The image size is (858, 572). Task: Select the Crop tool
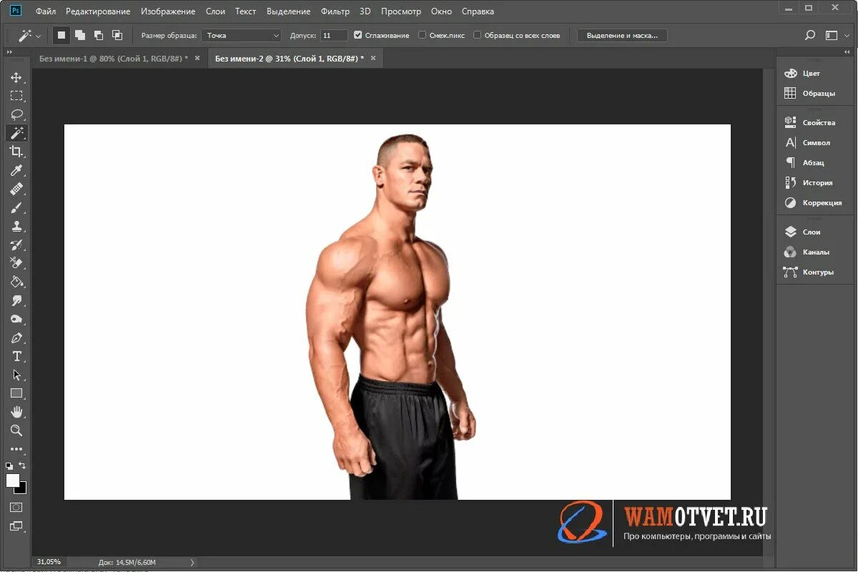click(x=16, y=152)
